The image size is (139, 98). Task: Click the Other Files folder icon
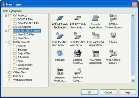pyautogui.click(x=10, y=72)
